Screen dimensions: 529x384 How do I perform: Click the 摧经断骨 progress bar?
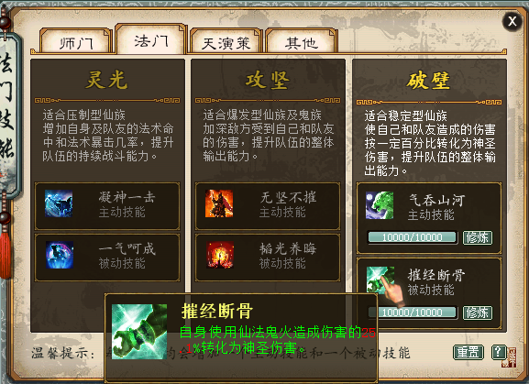[412, 313]
